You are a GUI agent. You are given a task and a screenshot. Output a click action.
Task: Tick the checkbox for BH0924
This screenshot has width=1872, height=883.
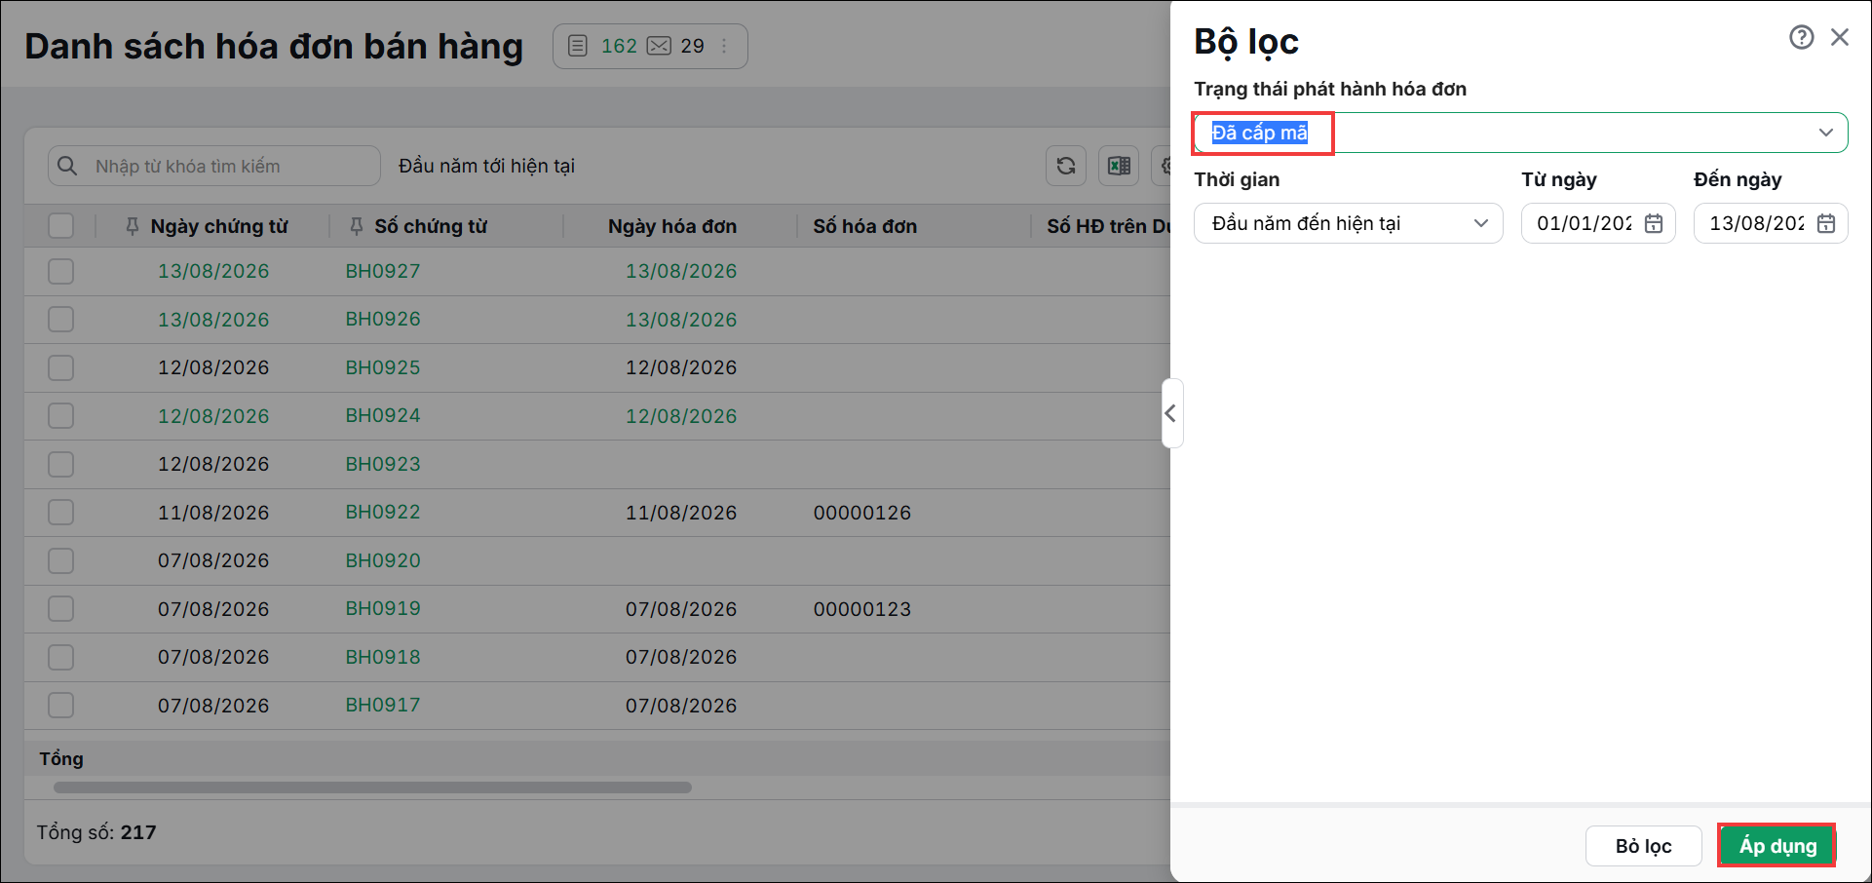(x=61, y=416)
